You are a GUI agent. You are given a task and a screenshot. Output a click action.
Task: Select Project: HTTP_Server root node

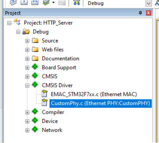tap(48, 23)
